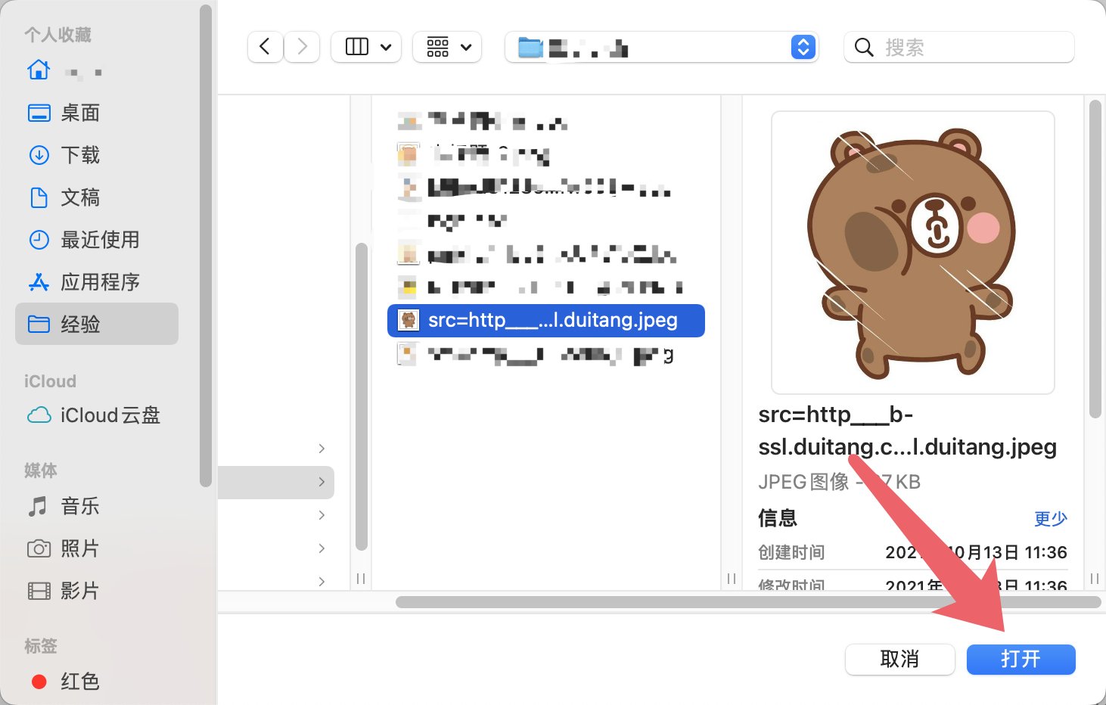Navigate back with the left arrow
The image size is (1106, 705).
pyautogui.click(x=265, y=46)
